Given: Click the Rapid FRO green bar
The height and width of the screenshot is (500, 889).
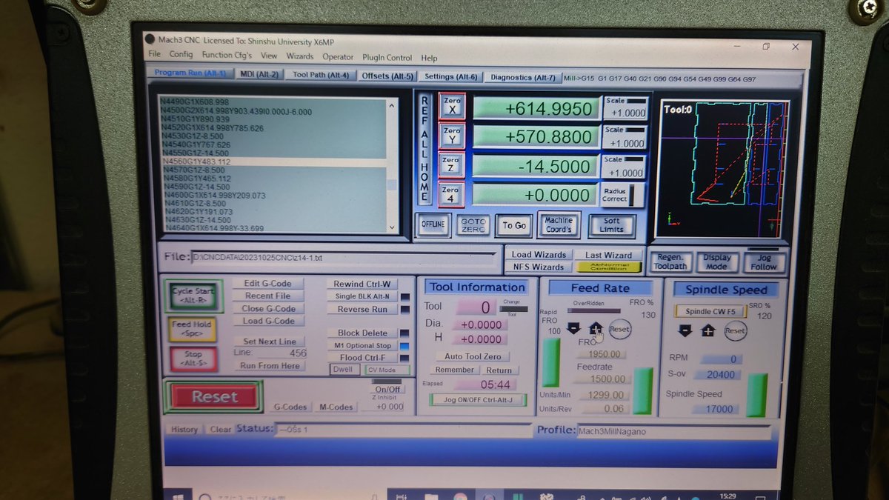Looking at the screenshot, I should point(550,363).
